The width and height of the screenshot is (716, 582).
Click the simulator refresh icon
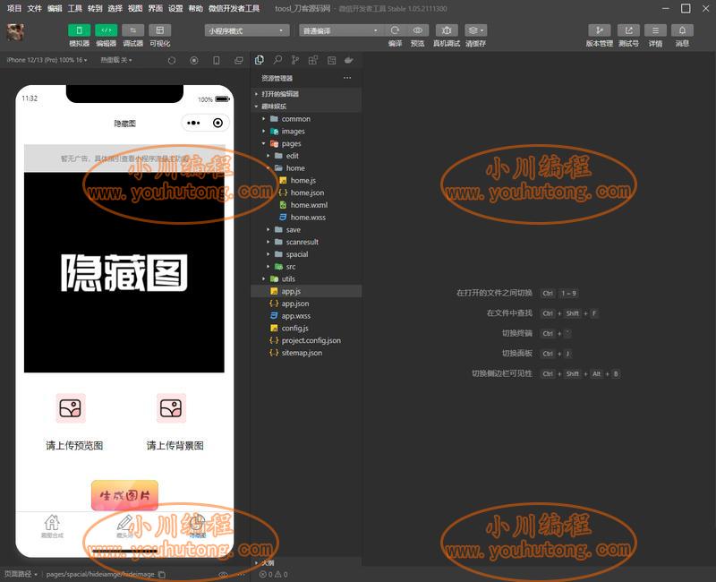(172, 60)
